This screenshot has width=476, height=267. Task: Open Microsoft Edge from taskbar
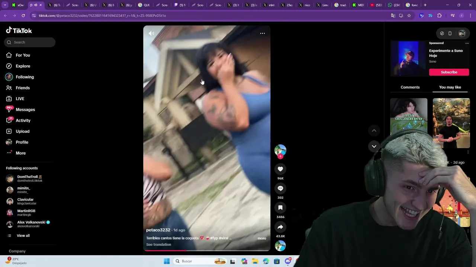pyautogui.click(x=266, y=261)
